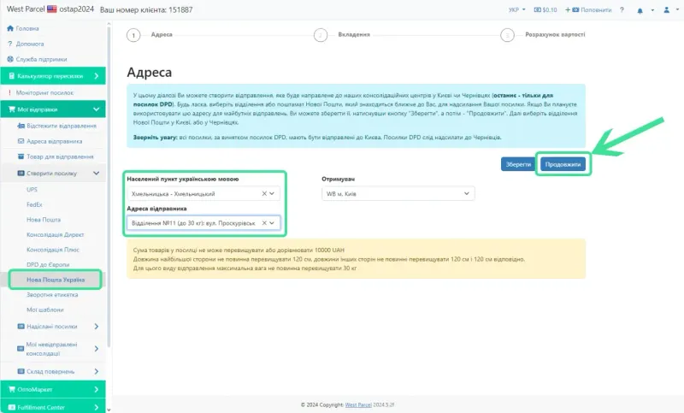Click the question mark help icon

point(622,9)
